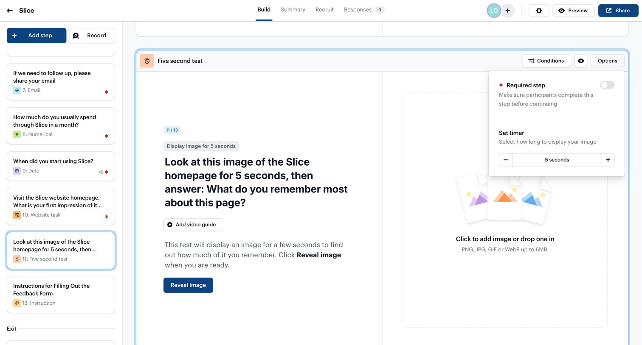Decrease the timer with the minus button
Screen dimensions: 642x345
point(506,160)
